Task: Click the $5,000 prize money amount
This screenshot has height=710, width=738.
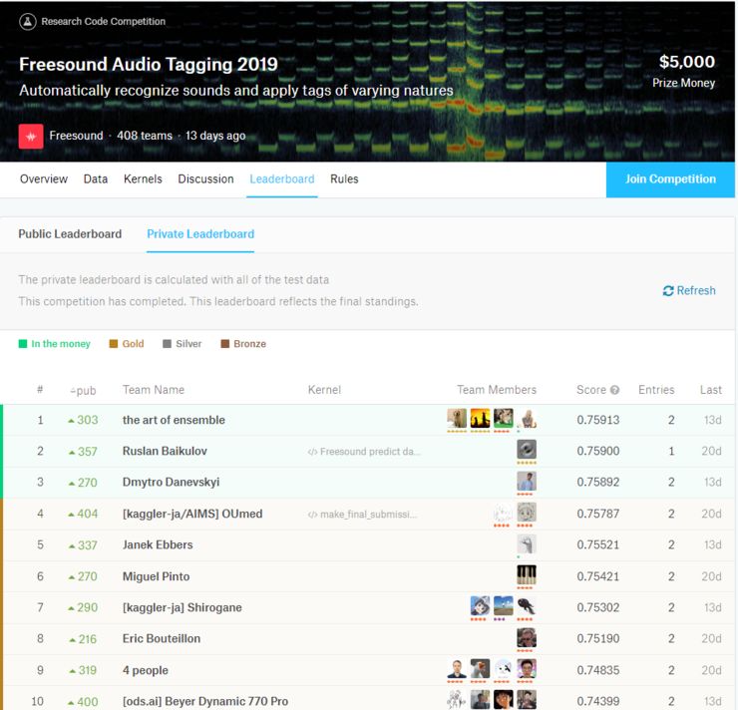Action: pos(687,62)
